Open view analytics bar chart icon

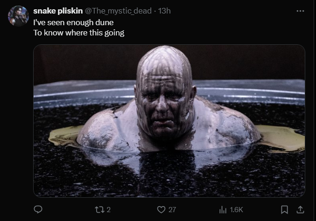tap(223, 210)
